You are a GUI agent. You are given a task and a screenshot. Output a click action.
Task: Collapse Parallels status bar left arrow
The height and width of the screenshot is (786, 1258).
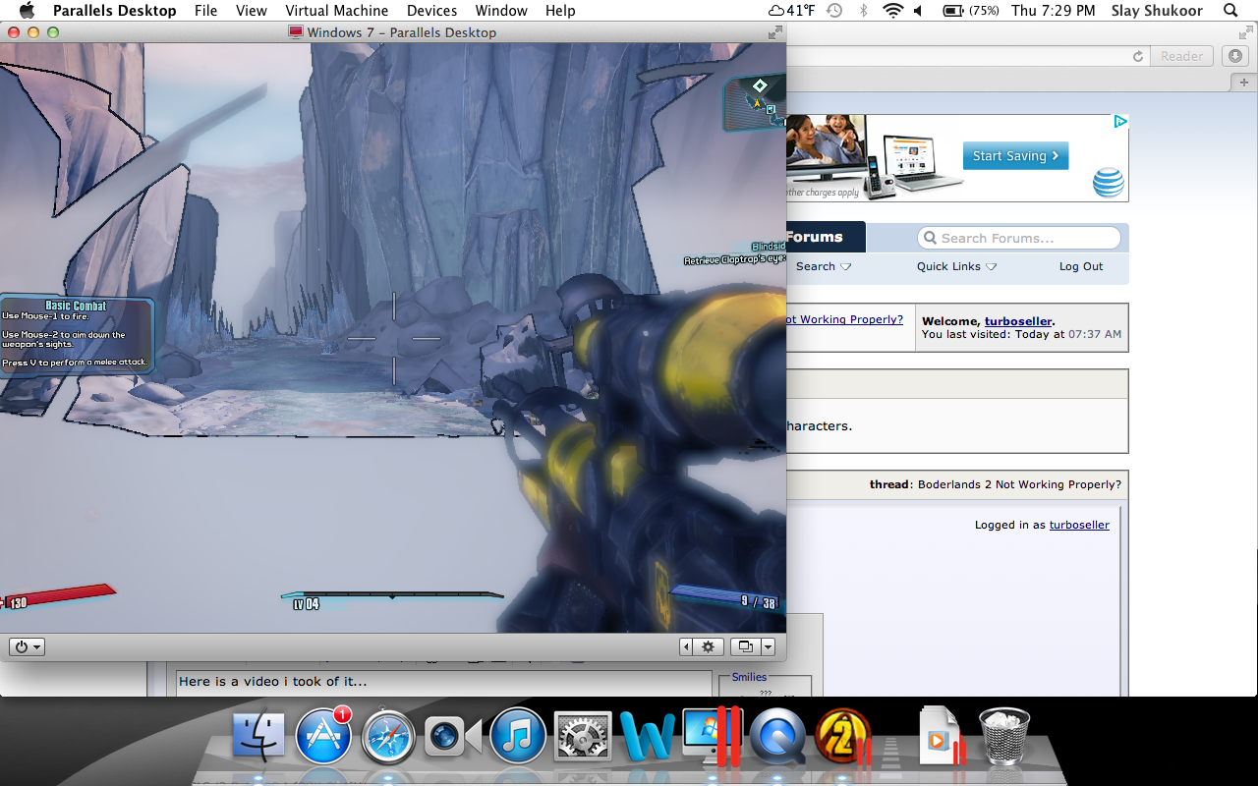click(x=686, y=646)
